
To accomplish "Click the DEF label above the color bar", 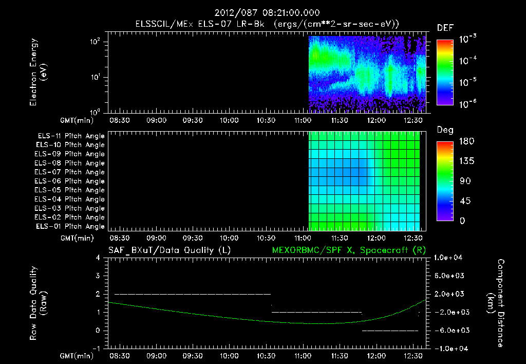I will [445, 28].
